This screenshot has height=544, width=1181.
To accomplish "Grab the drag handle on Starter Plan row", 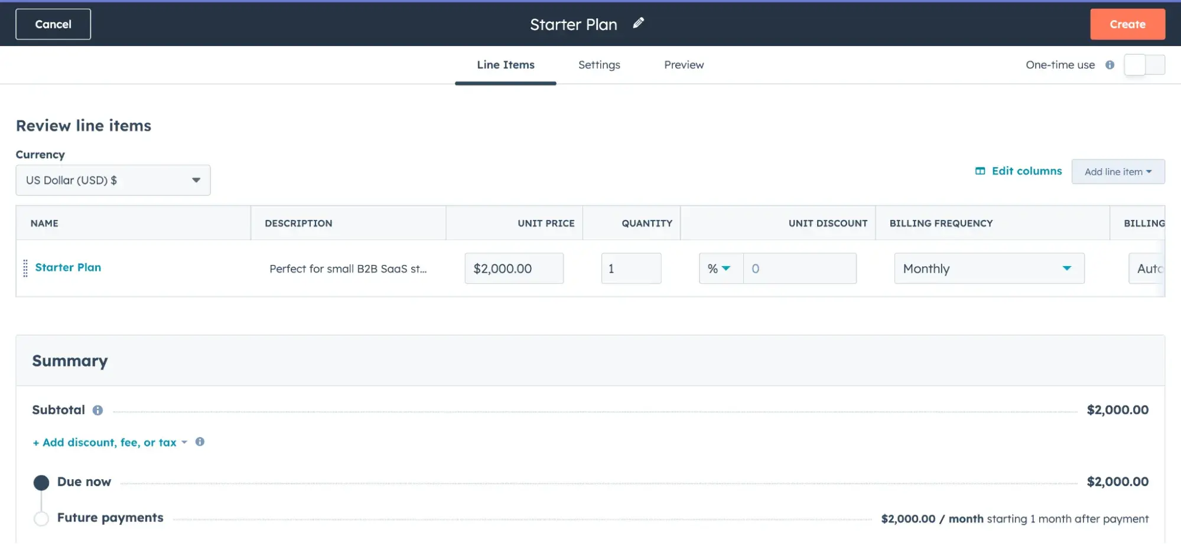I will click(25, 268).
